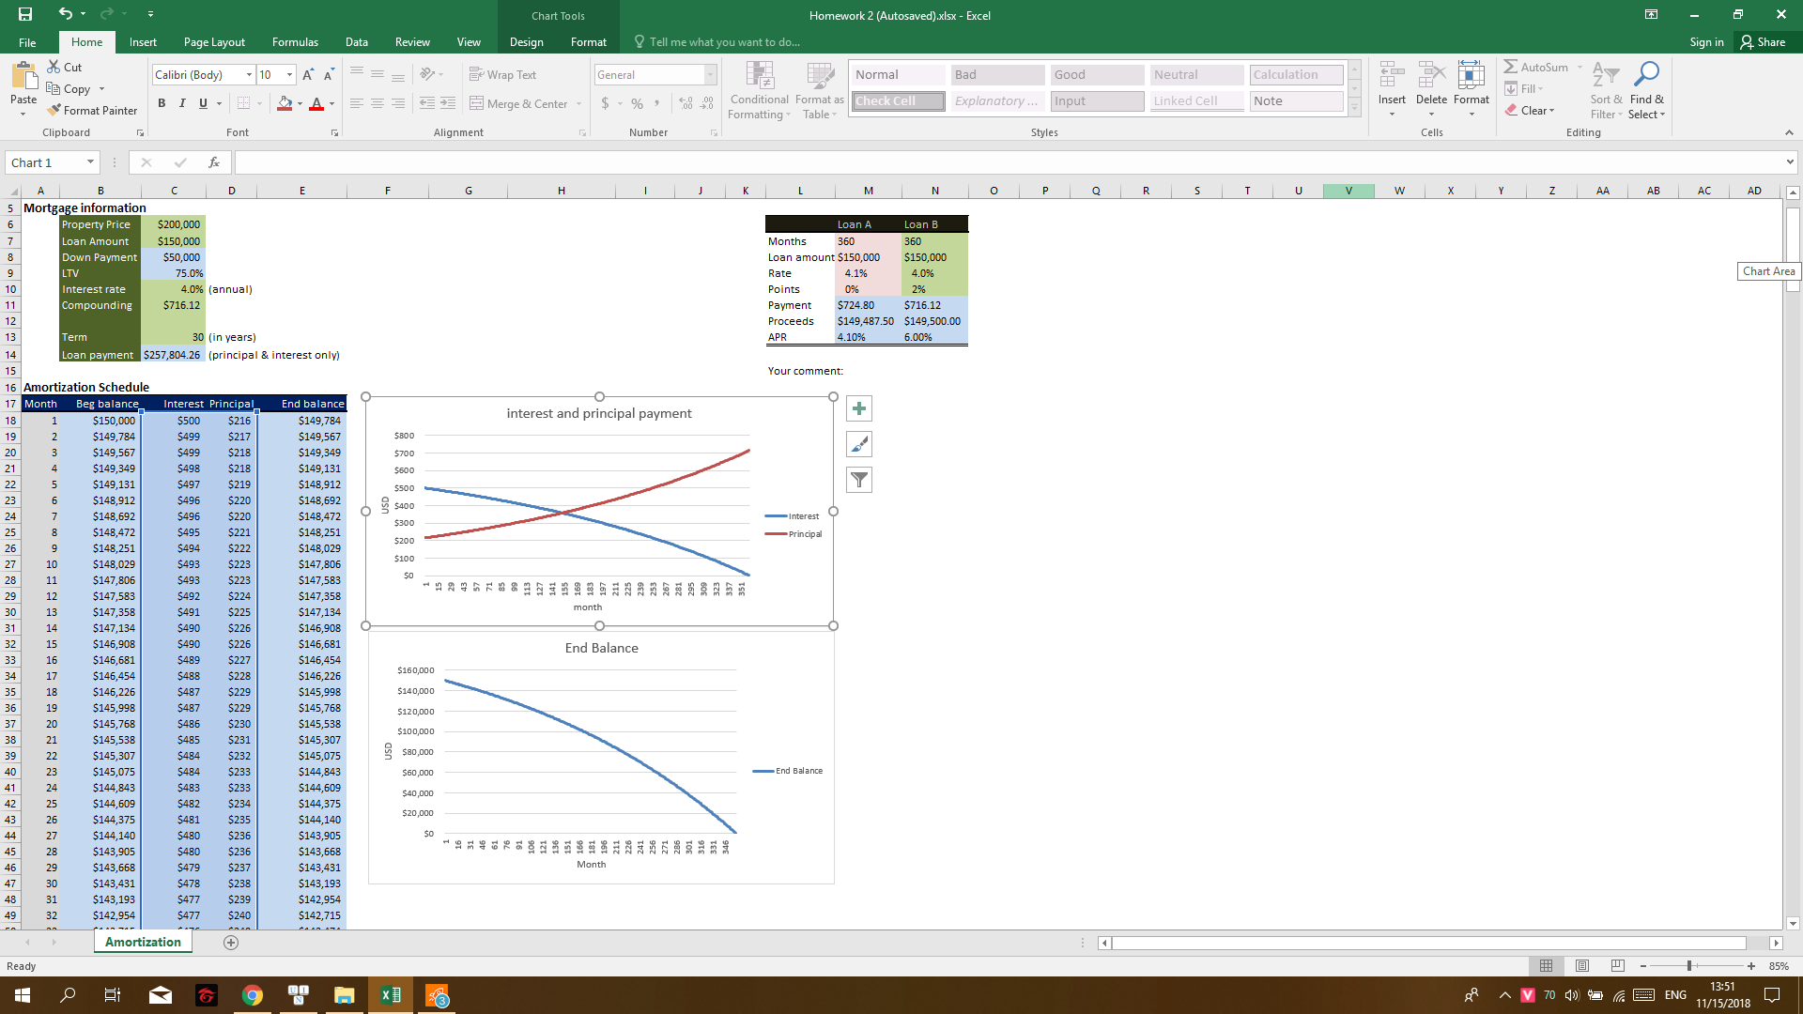The height and width of the screenshot is (1014, 1803).
Task: Open Conditional Formatting options
Action: coord(759,91)
